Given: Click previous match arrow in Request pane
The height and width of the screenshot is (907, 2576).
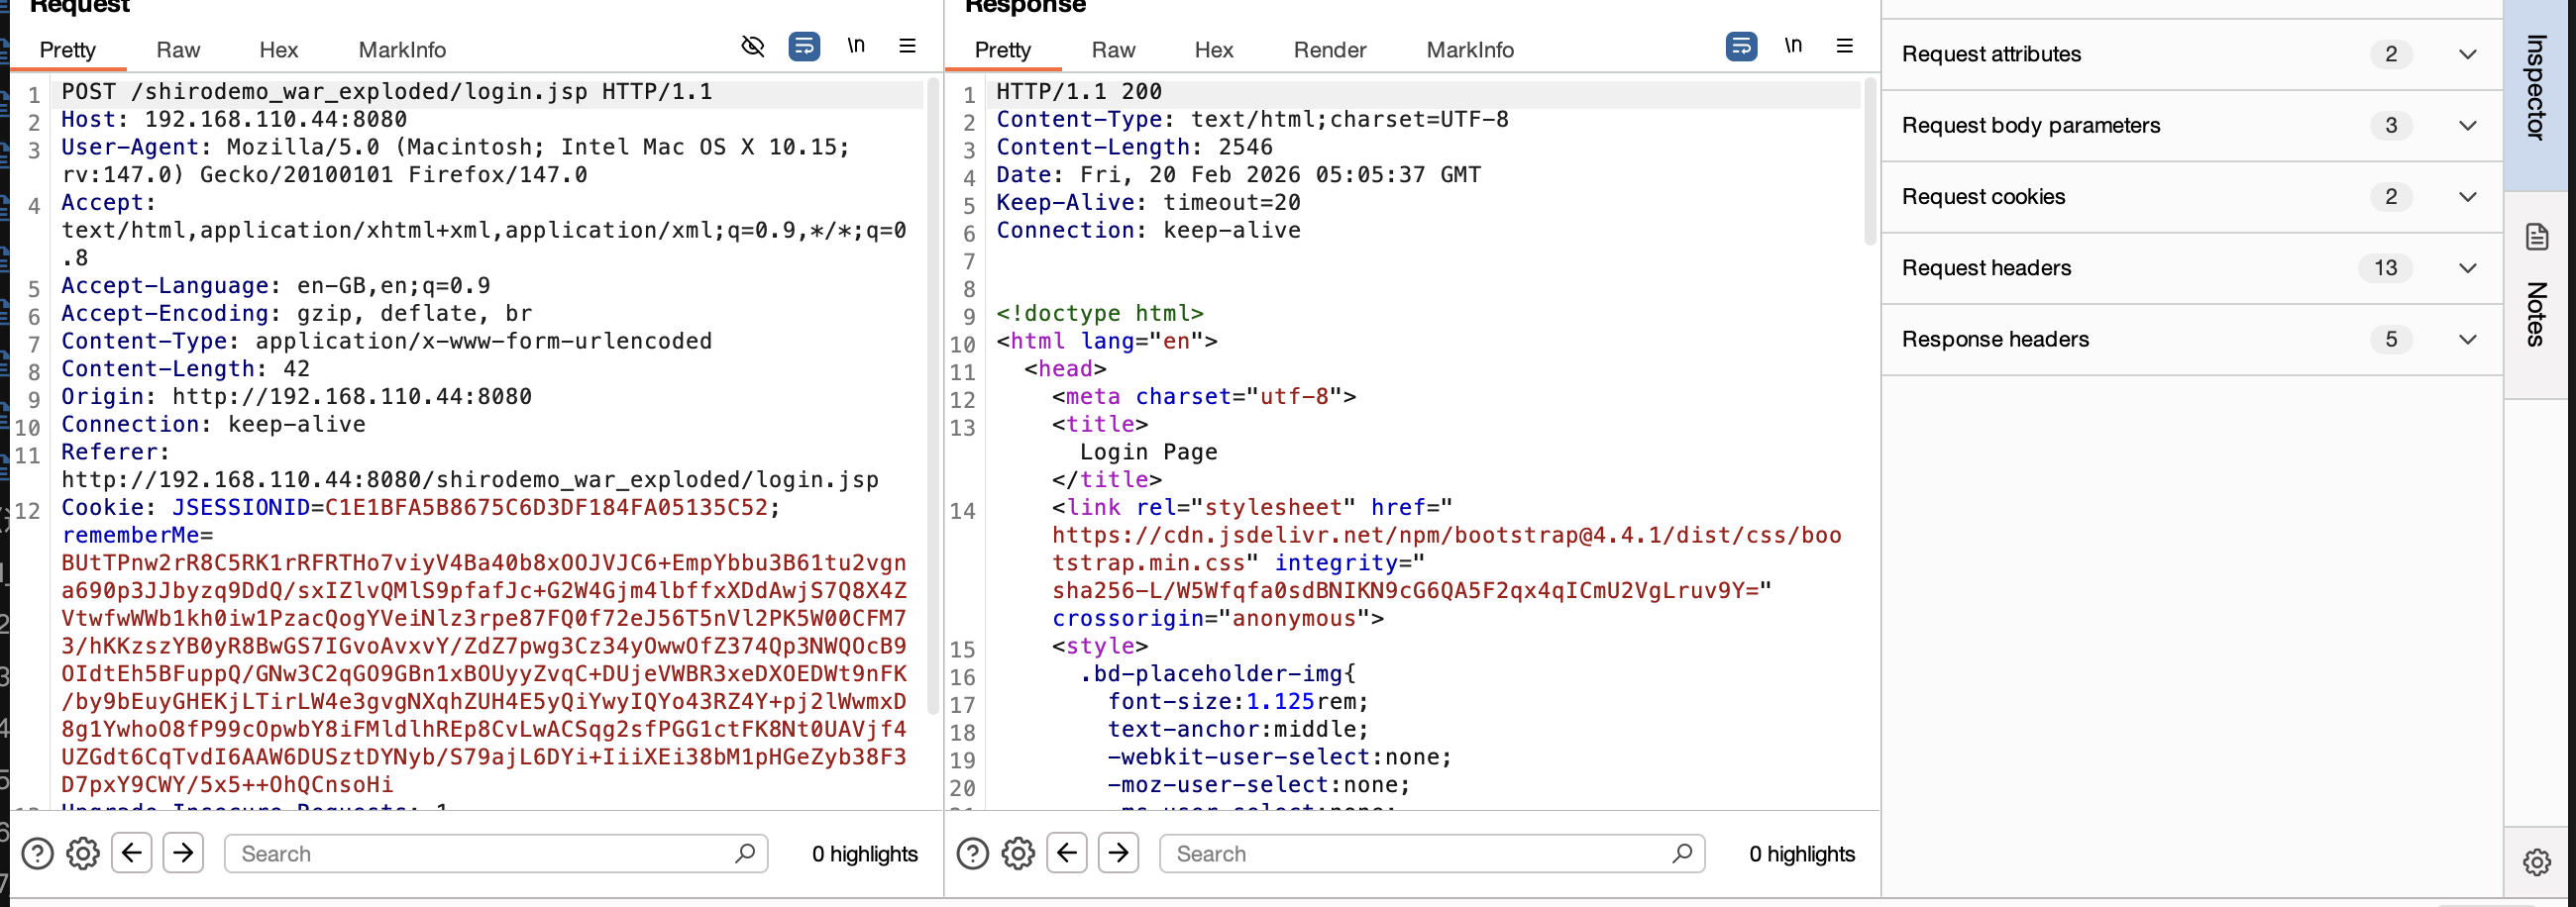Looking at the screenshot, I should [x=131, y=853].
